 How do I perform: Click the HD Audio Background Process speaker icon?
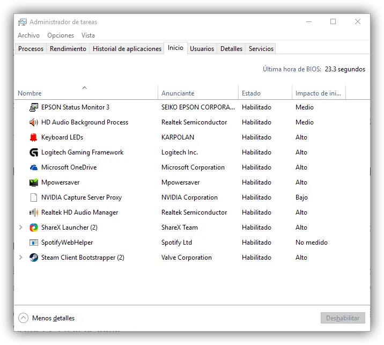34,122
